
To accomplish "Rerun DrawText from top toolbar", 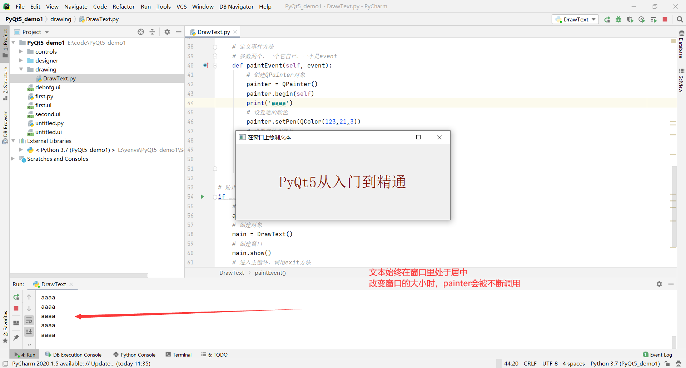I will pyautogui.click(x=607, y=20).
